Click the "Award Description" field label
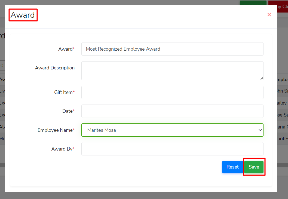 (x=55, y=68)
